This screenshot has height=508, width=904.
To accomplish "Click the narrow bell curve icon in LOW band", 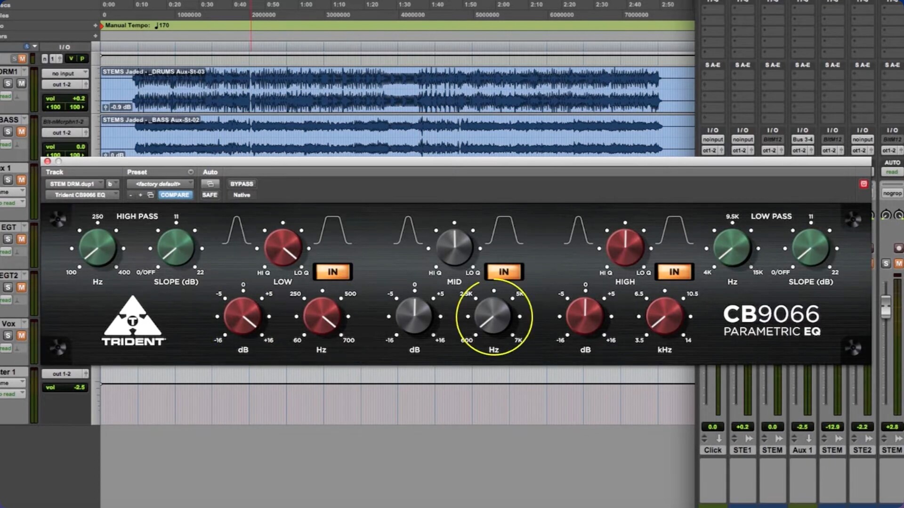I will pyautogui.click(x=236, y=230).
